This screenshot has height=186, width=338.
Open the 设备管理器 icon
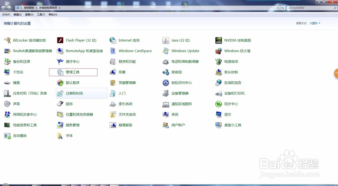[166, 93]
